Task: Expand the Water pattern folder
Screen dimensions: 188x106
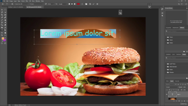Action: [166, 43]
